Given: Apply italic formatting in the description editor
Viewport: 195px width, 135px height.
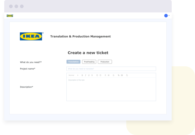Looking at the screenshot, I should coord(85,75).
